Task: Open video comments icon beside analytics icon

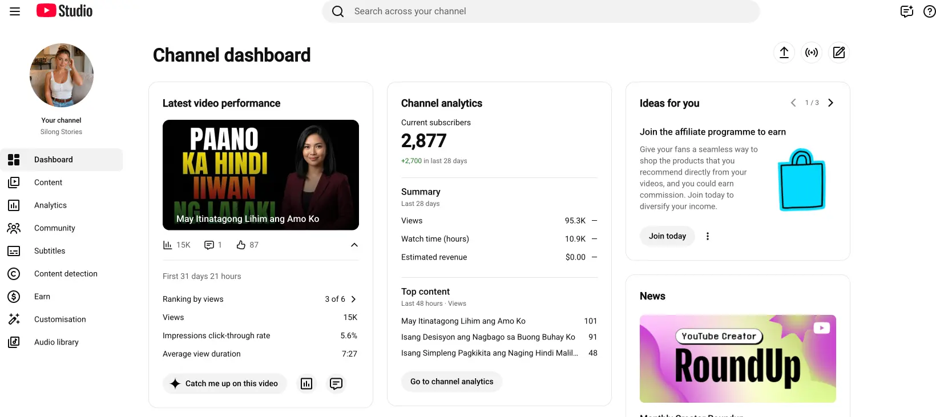Action: tap(336, 383)
